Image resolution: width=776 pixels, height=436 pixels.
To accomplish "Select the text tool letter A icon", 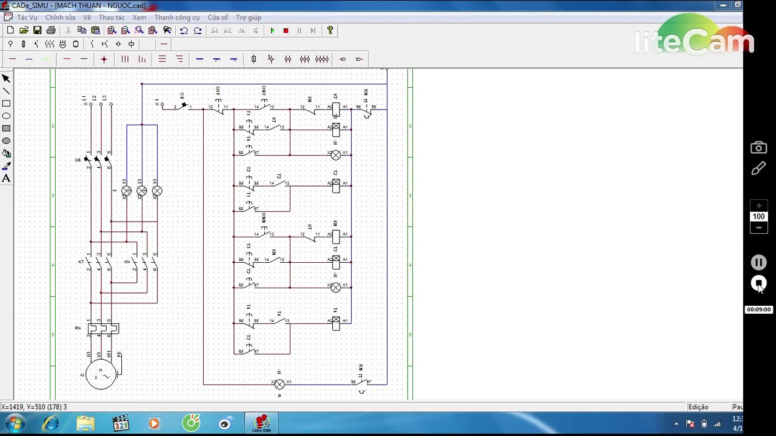I will 6,178.
